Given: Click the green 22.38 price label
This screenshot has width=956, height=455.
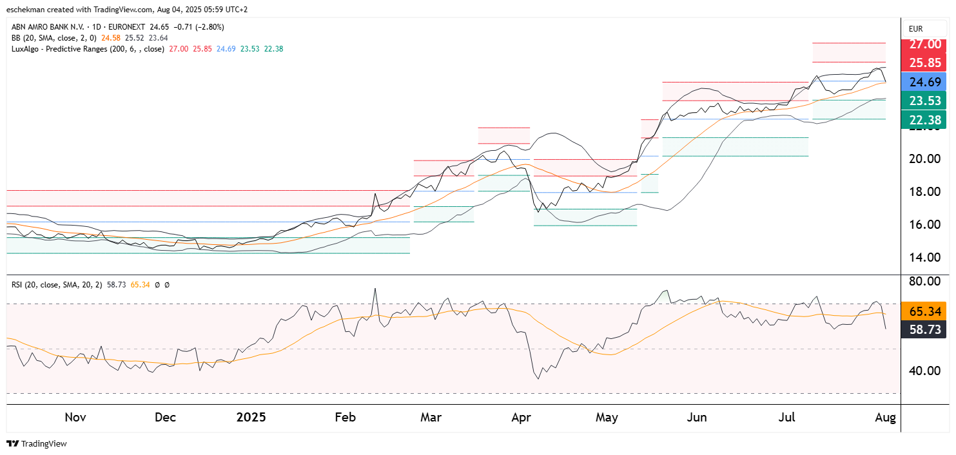Looking at the screenshot, I should point(925,120).
